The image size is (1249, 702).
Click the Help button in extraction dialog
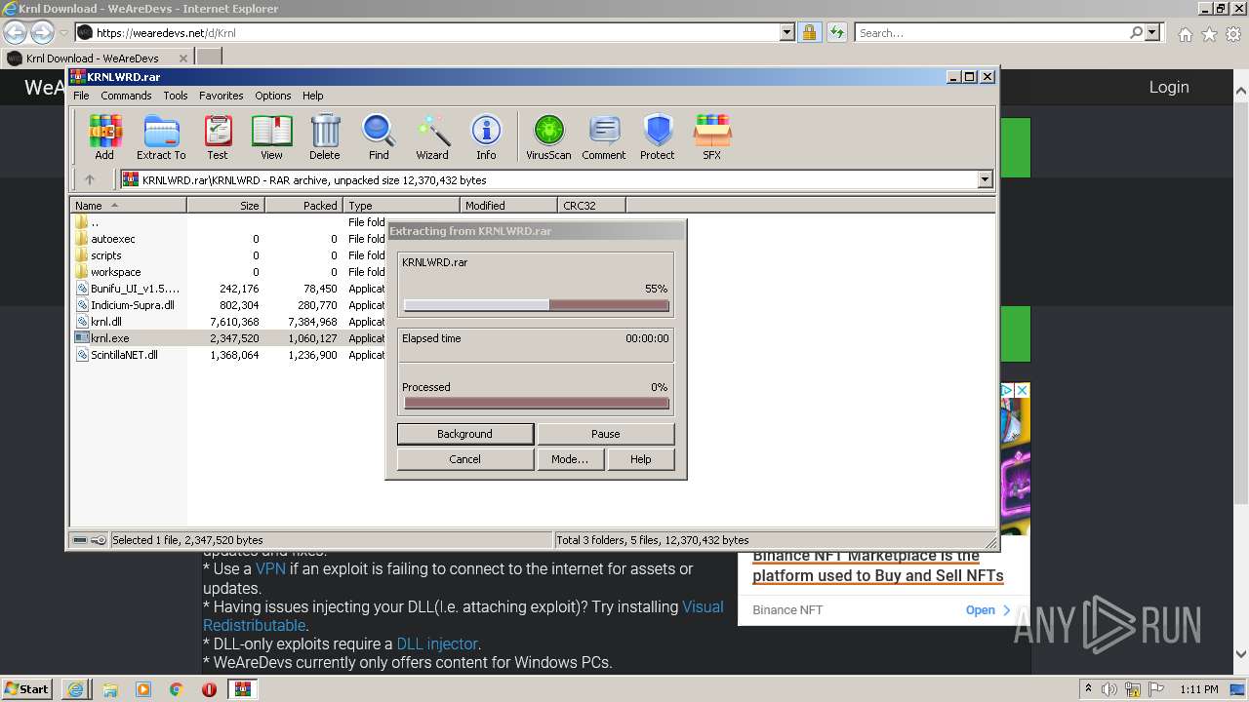[x=640, y=459]
